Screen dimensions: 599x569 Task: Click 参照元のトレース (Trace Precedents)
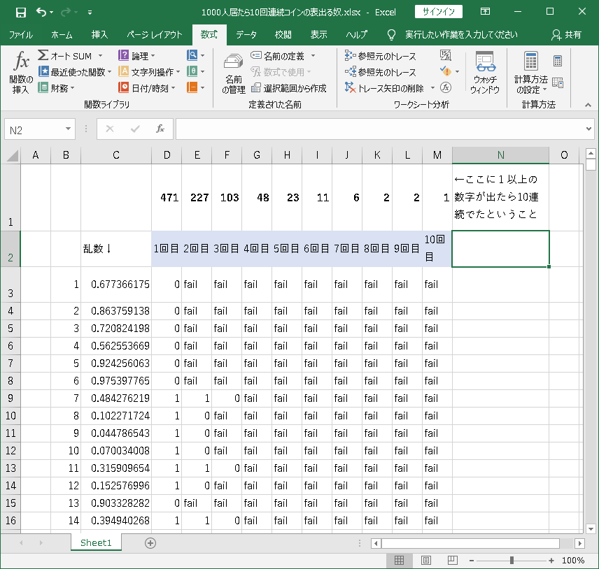pyautogui.click(x=381, y=56)
